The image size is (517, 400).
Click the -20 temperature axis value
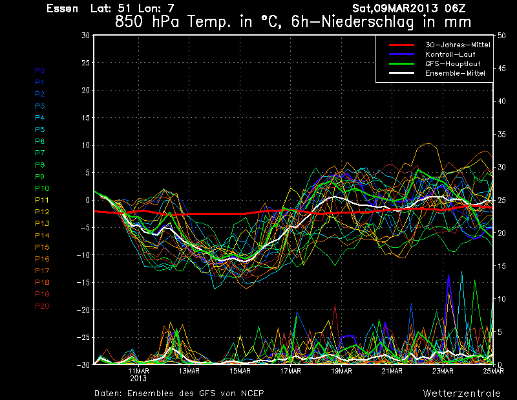pyautogui.click(x=83, y=310)
